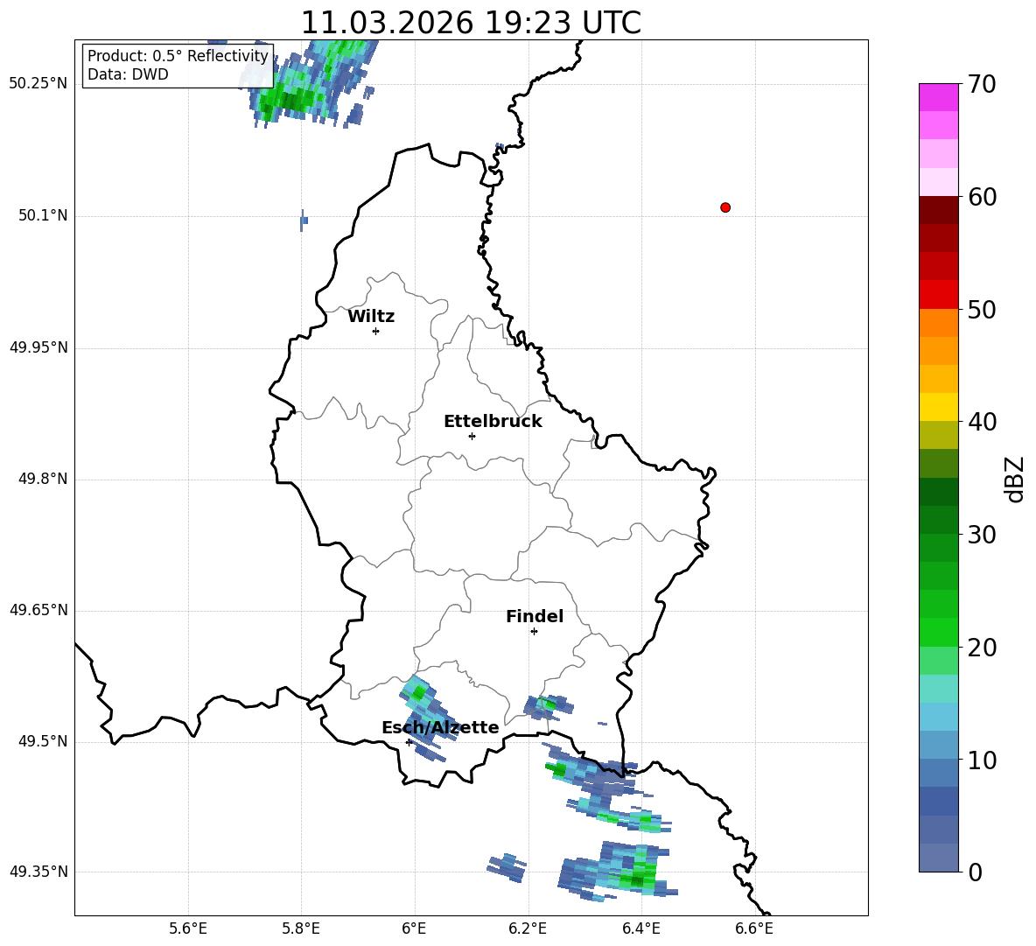Click the 49.8°N latitude label
The image size is (1036, 946).
pos(43,479)
